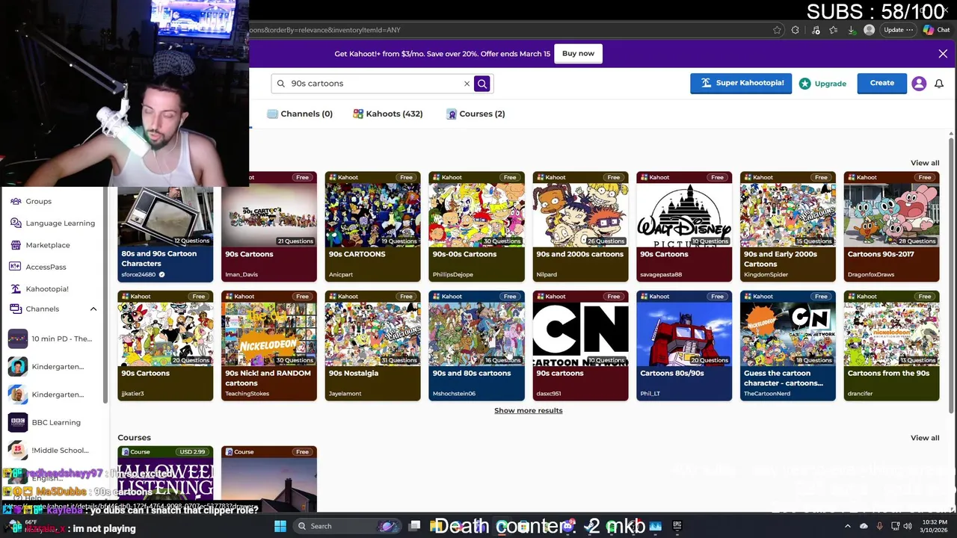Open the notifications bell
Image resolution: width=957 pixels, height=538 pixels.
(939, 84)
